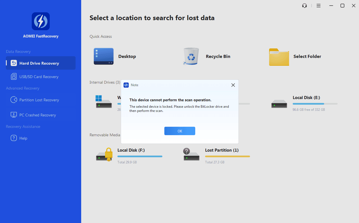Click the Help question mark icon
359x223 pixels.
14,138
